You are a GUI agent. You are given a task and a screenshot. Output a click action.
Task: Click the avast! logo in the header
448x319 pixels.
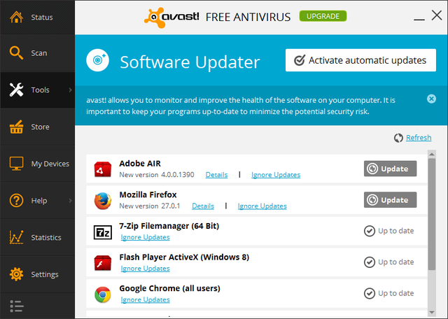(x=171, y=17)
